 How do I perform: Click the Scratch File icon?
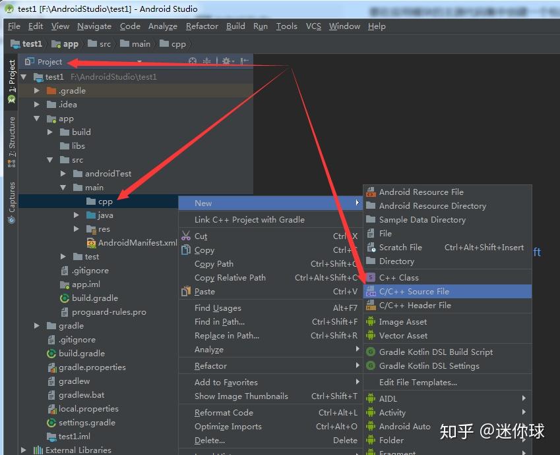(371, 248)
